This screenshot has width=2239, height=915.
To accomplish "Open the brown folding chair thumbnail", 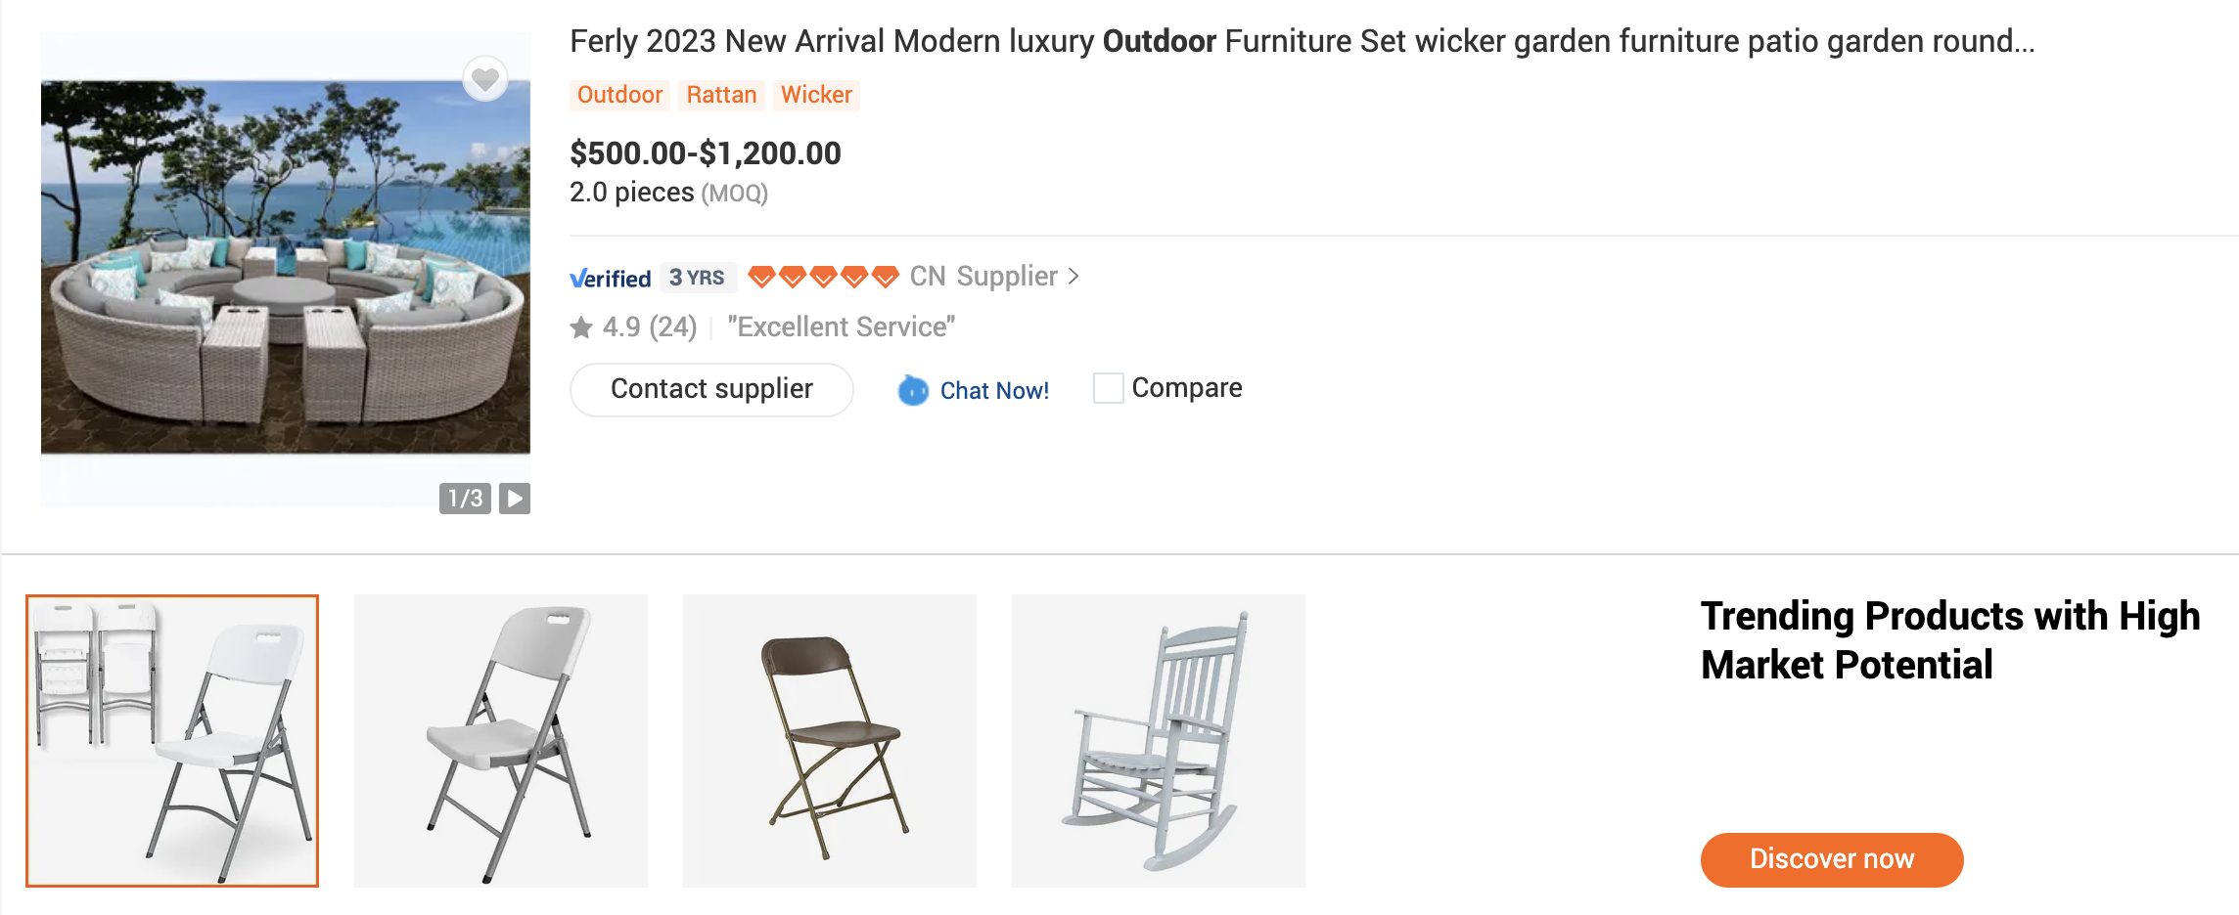I will (x=830, y=741).
